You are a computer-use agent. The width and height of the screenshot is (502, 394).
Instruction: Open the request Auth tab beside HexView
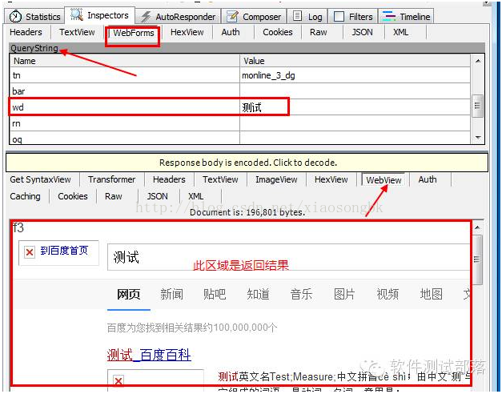coord(231,32)
